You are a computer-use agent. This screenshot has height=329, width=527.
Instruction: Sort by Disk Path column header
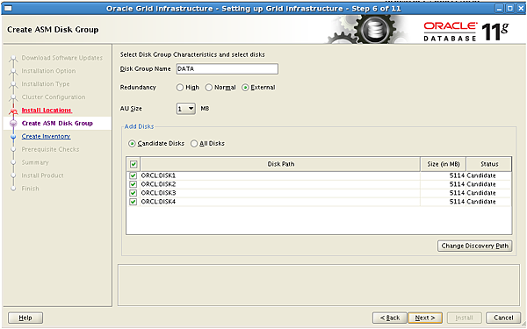click(x=281, y=164)
